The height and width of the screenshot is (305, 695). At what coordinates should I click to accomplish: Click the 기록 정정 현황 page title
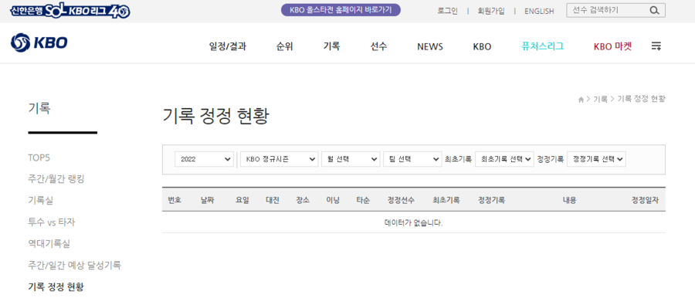point(215,116)
